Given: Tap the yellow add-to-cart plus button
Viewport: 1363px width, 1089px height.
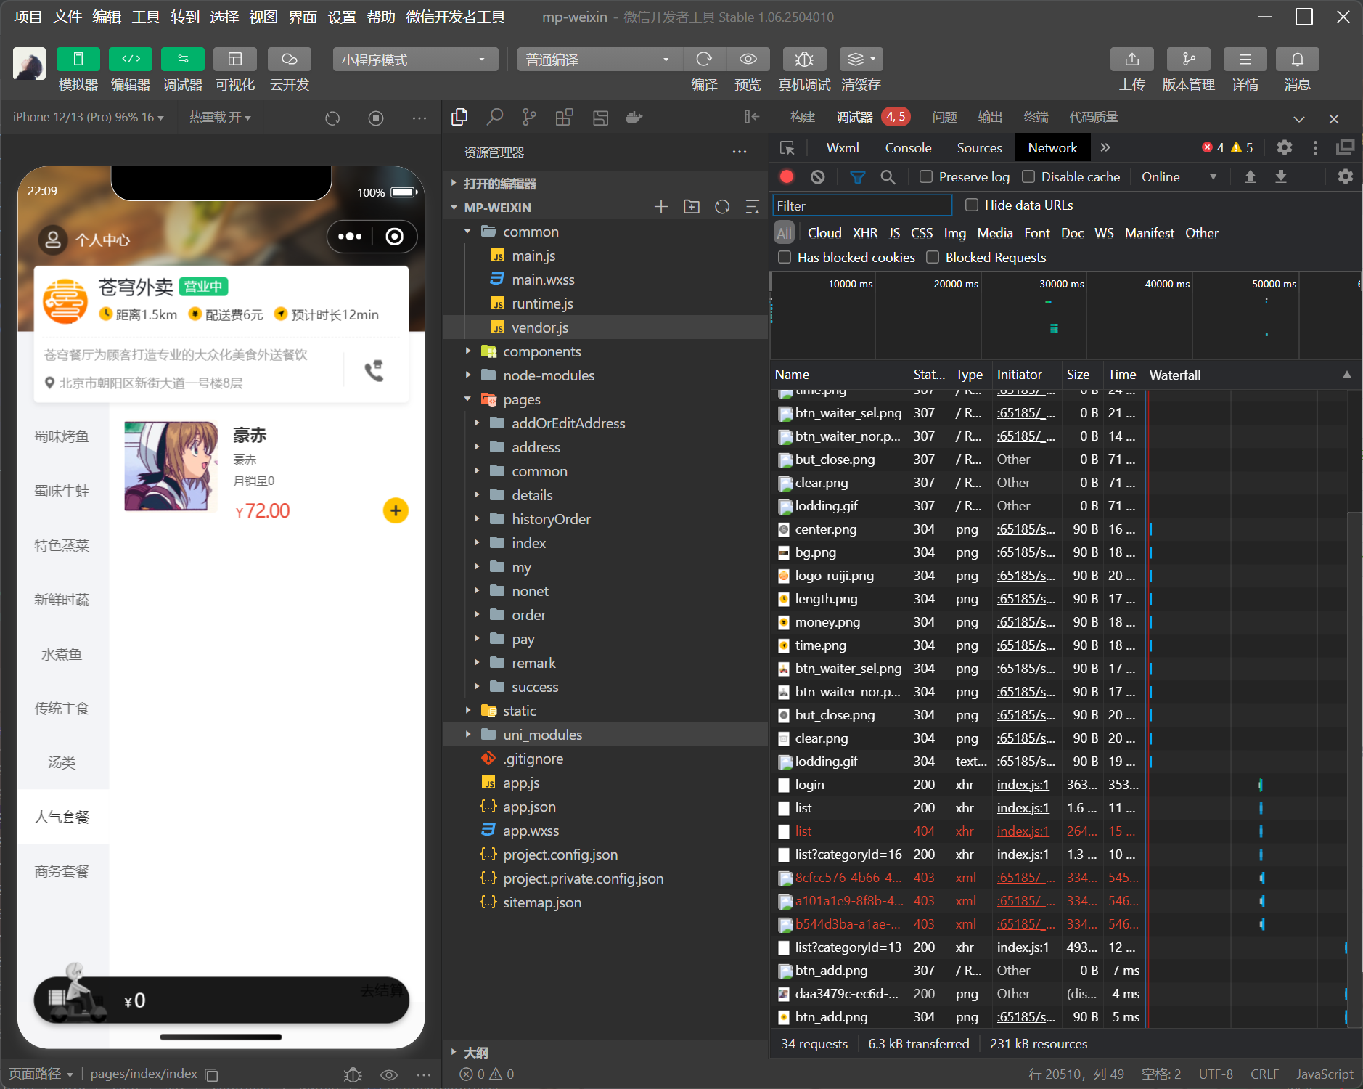Looking at the screenshot, I should (x=396, y=511).
